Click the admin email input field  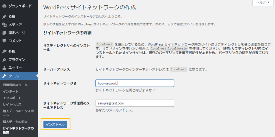pyautogui.click(x=135, y=103)
